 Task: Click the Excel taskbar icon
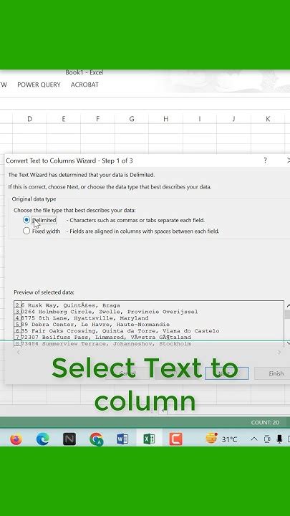click(149, 439)
